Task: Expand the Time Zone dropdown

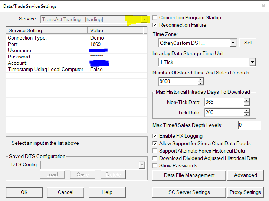Action: pos(233,43)
